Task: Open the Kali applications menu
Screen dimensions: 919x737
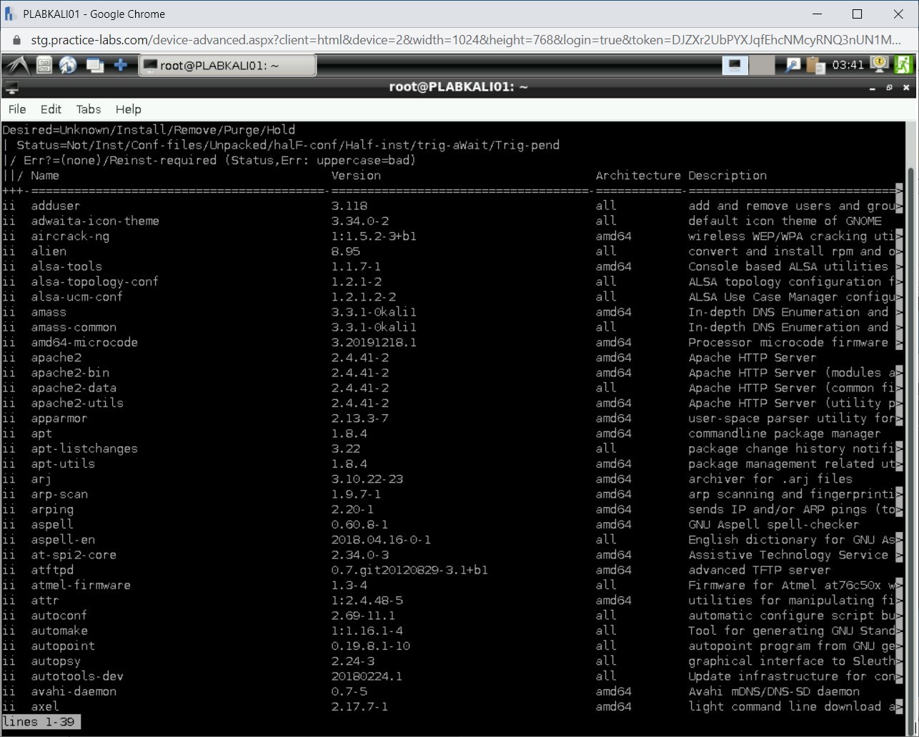Action: pos(17,66)
